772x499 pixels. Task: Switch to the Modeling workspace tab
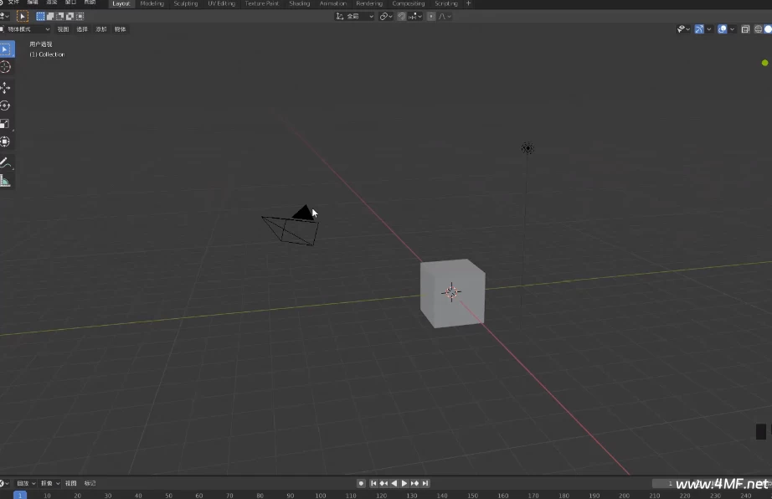pos(152,3)
